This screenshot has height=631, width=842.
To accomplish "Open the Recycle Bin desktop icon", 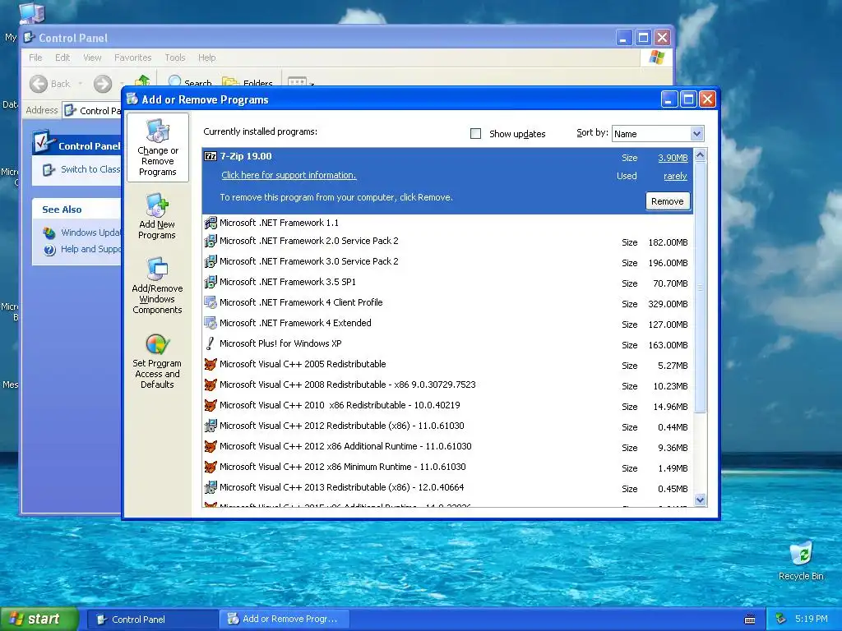I will (x=801, y=553).
